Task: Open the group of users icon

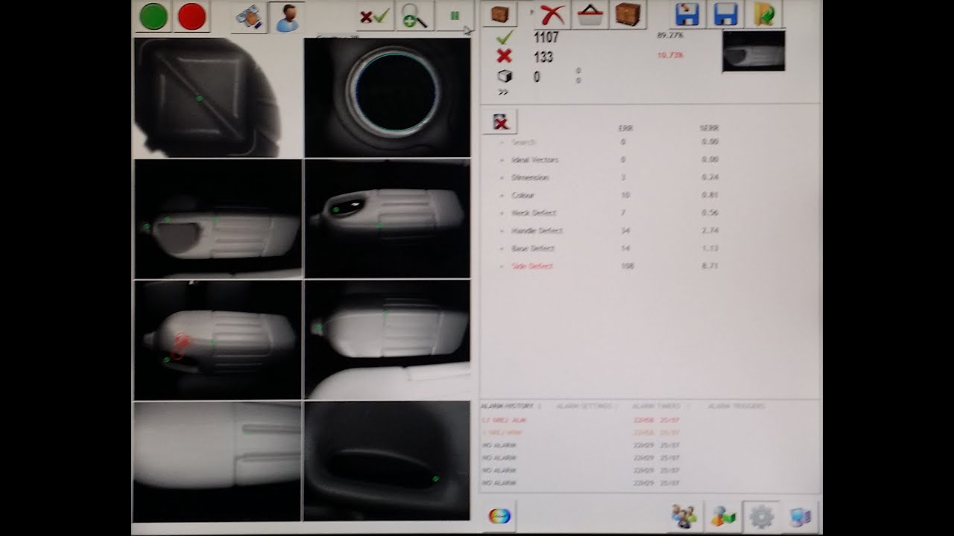Action: (683, 515)
